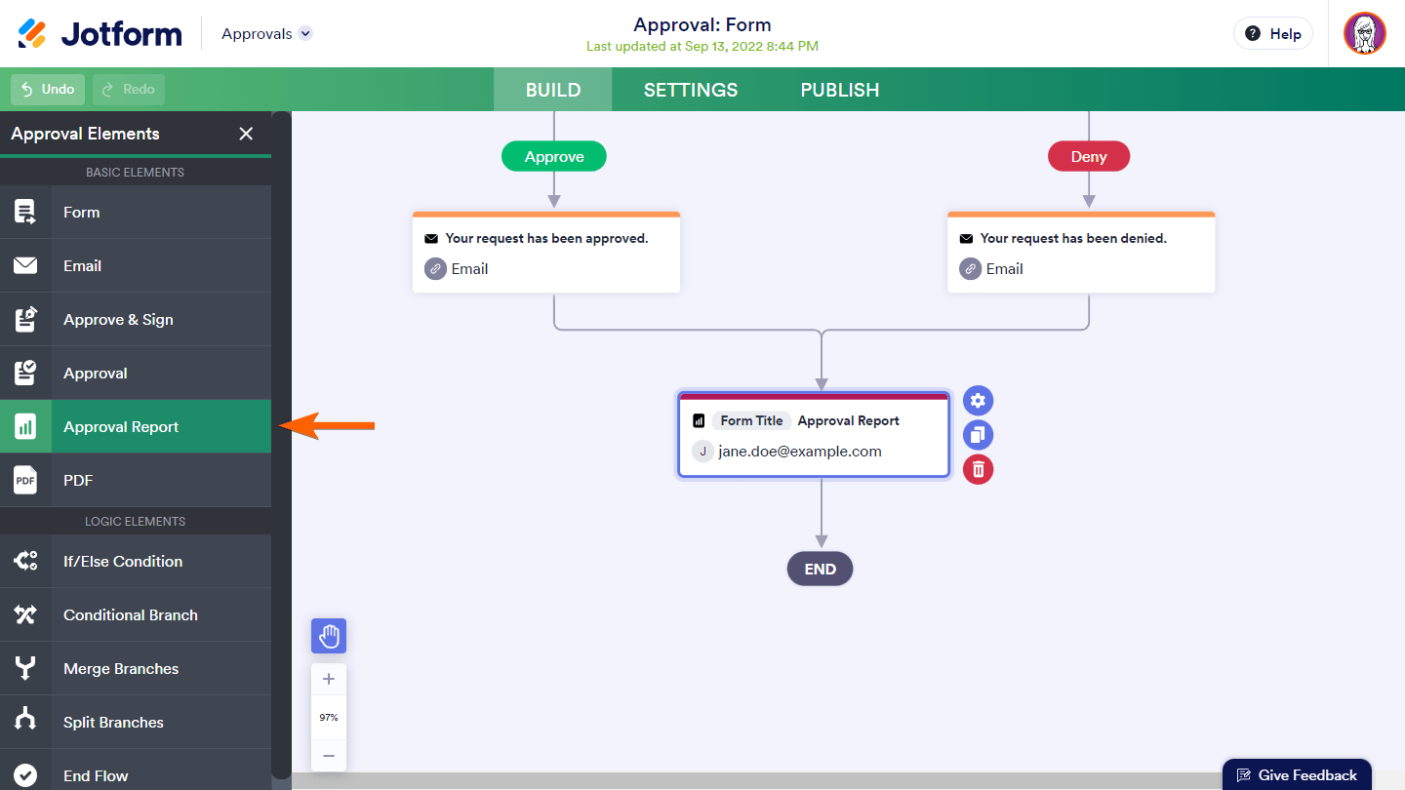
Task: Close the Approval Elements panel
Action: 246,134
